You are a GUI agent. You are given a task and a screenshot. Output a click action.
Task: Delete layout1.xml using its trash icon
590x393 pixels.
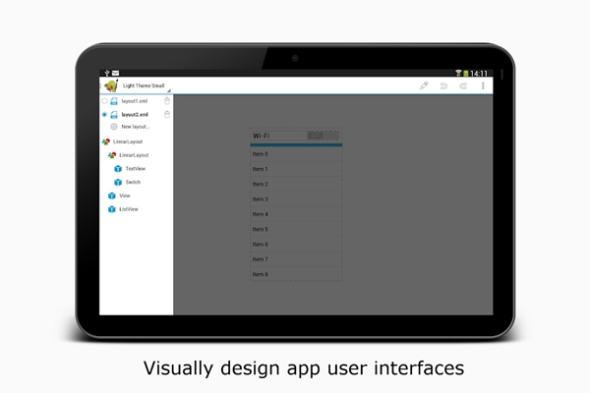[167, 101]
